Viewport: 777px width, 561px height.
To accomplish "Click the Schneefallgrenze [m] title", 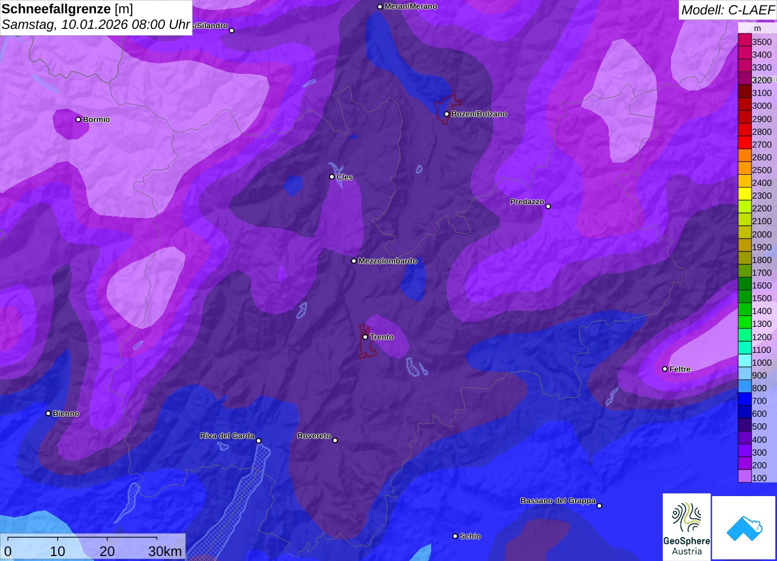I will (67, 9).
